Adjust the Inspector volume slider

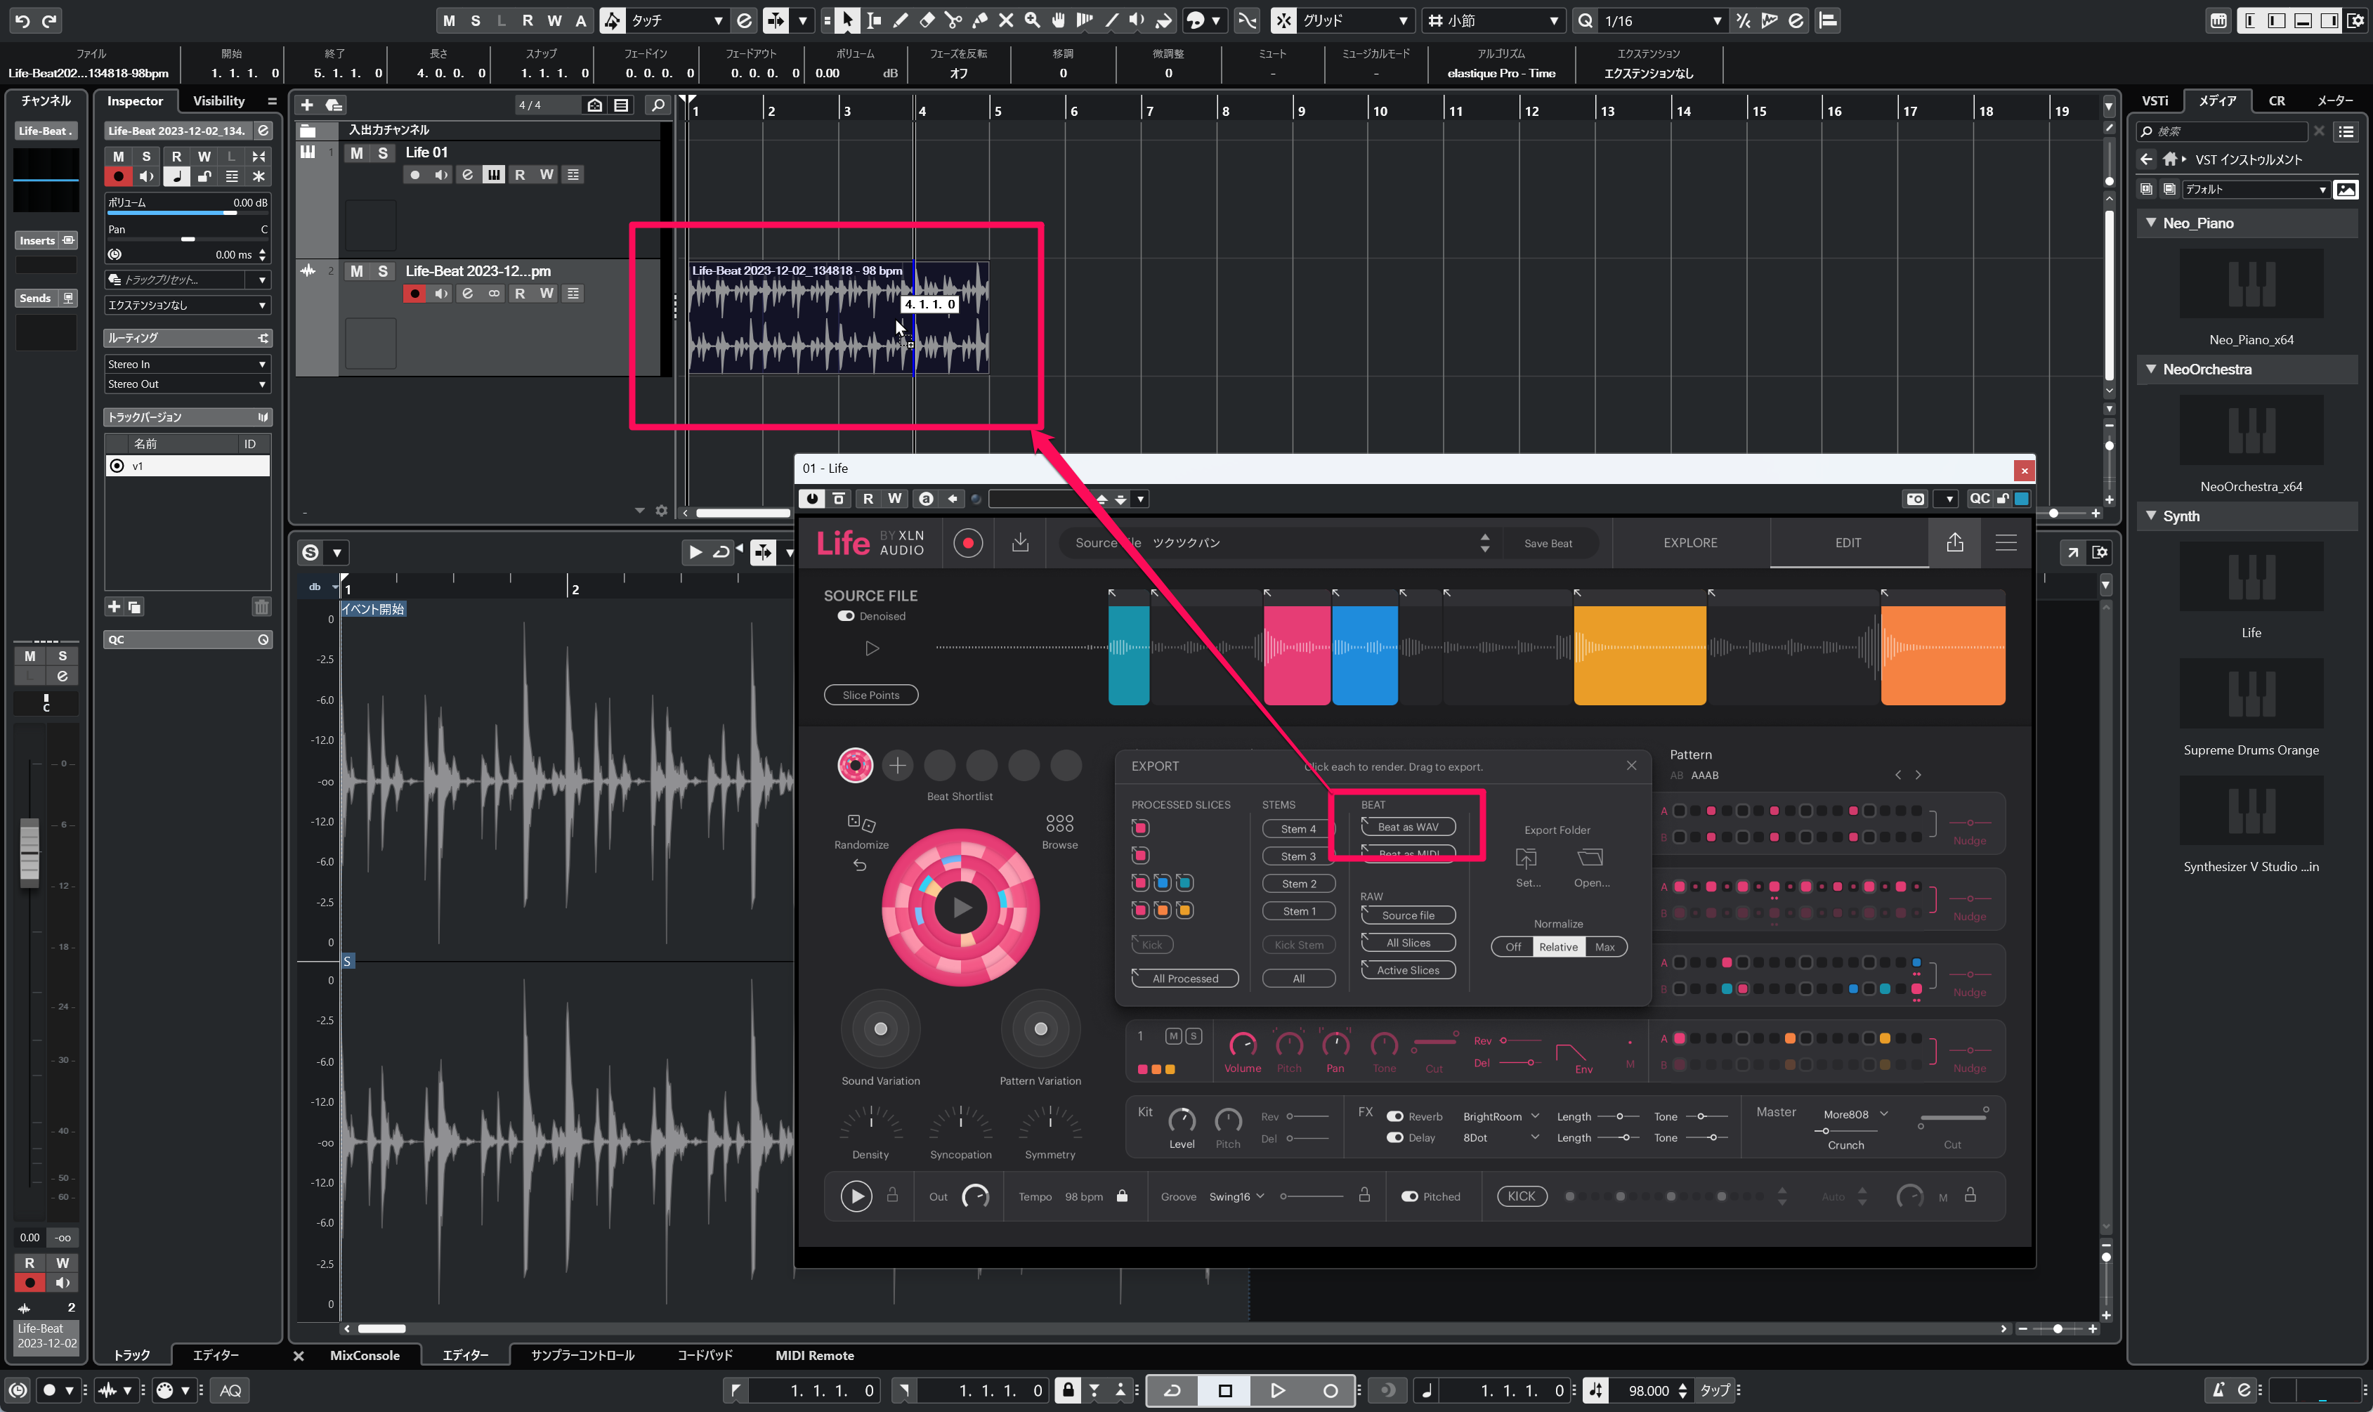point(186,213)
